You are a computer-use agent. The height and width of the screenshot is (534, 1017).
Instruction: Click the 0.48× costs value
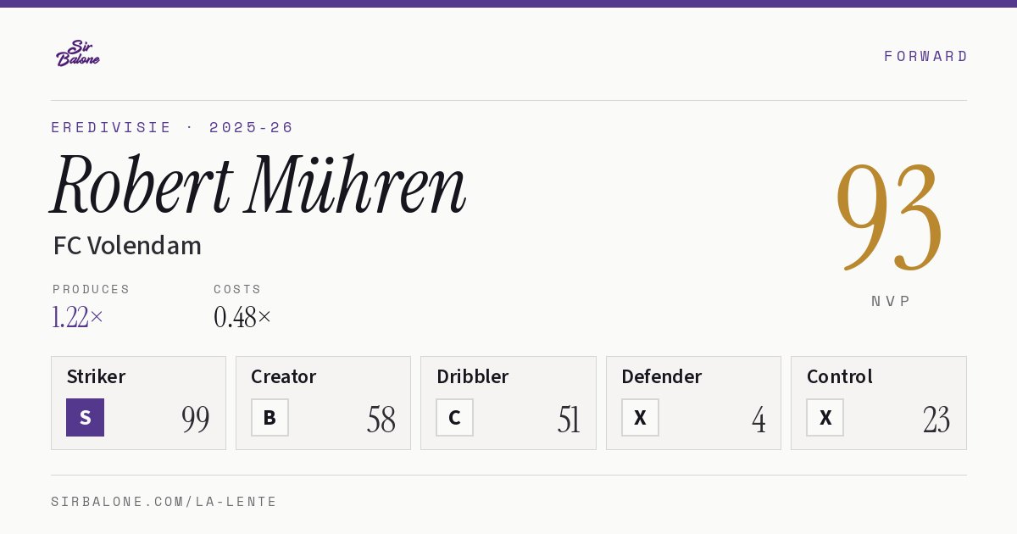[242, 317]
